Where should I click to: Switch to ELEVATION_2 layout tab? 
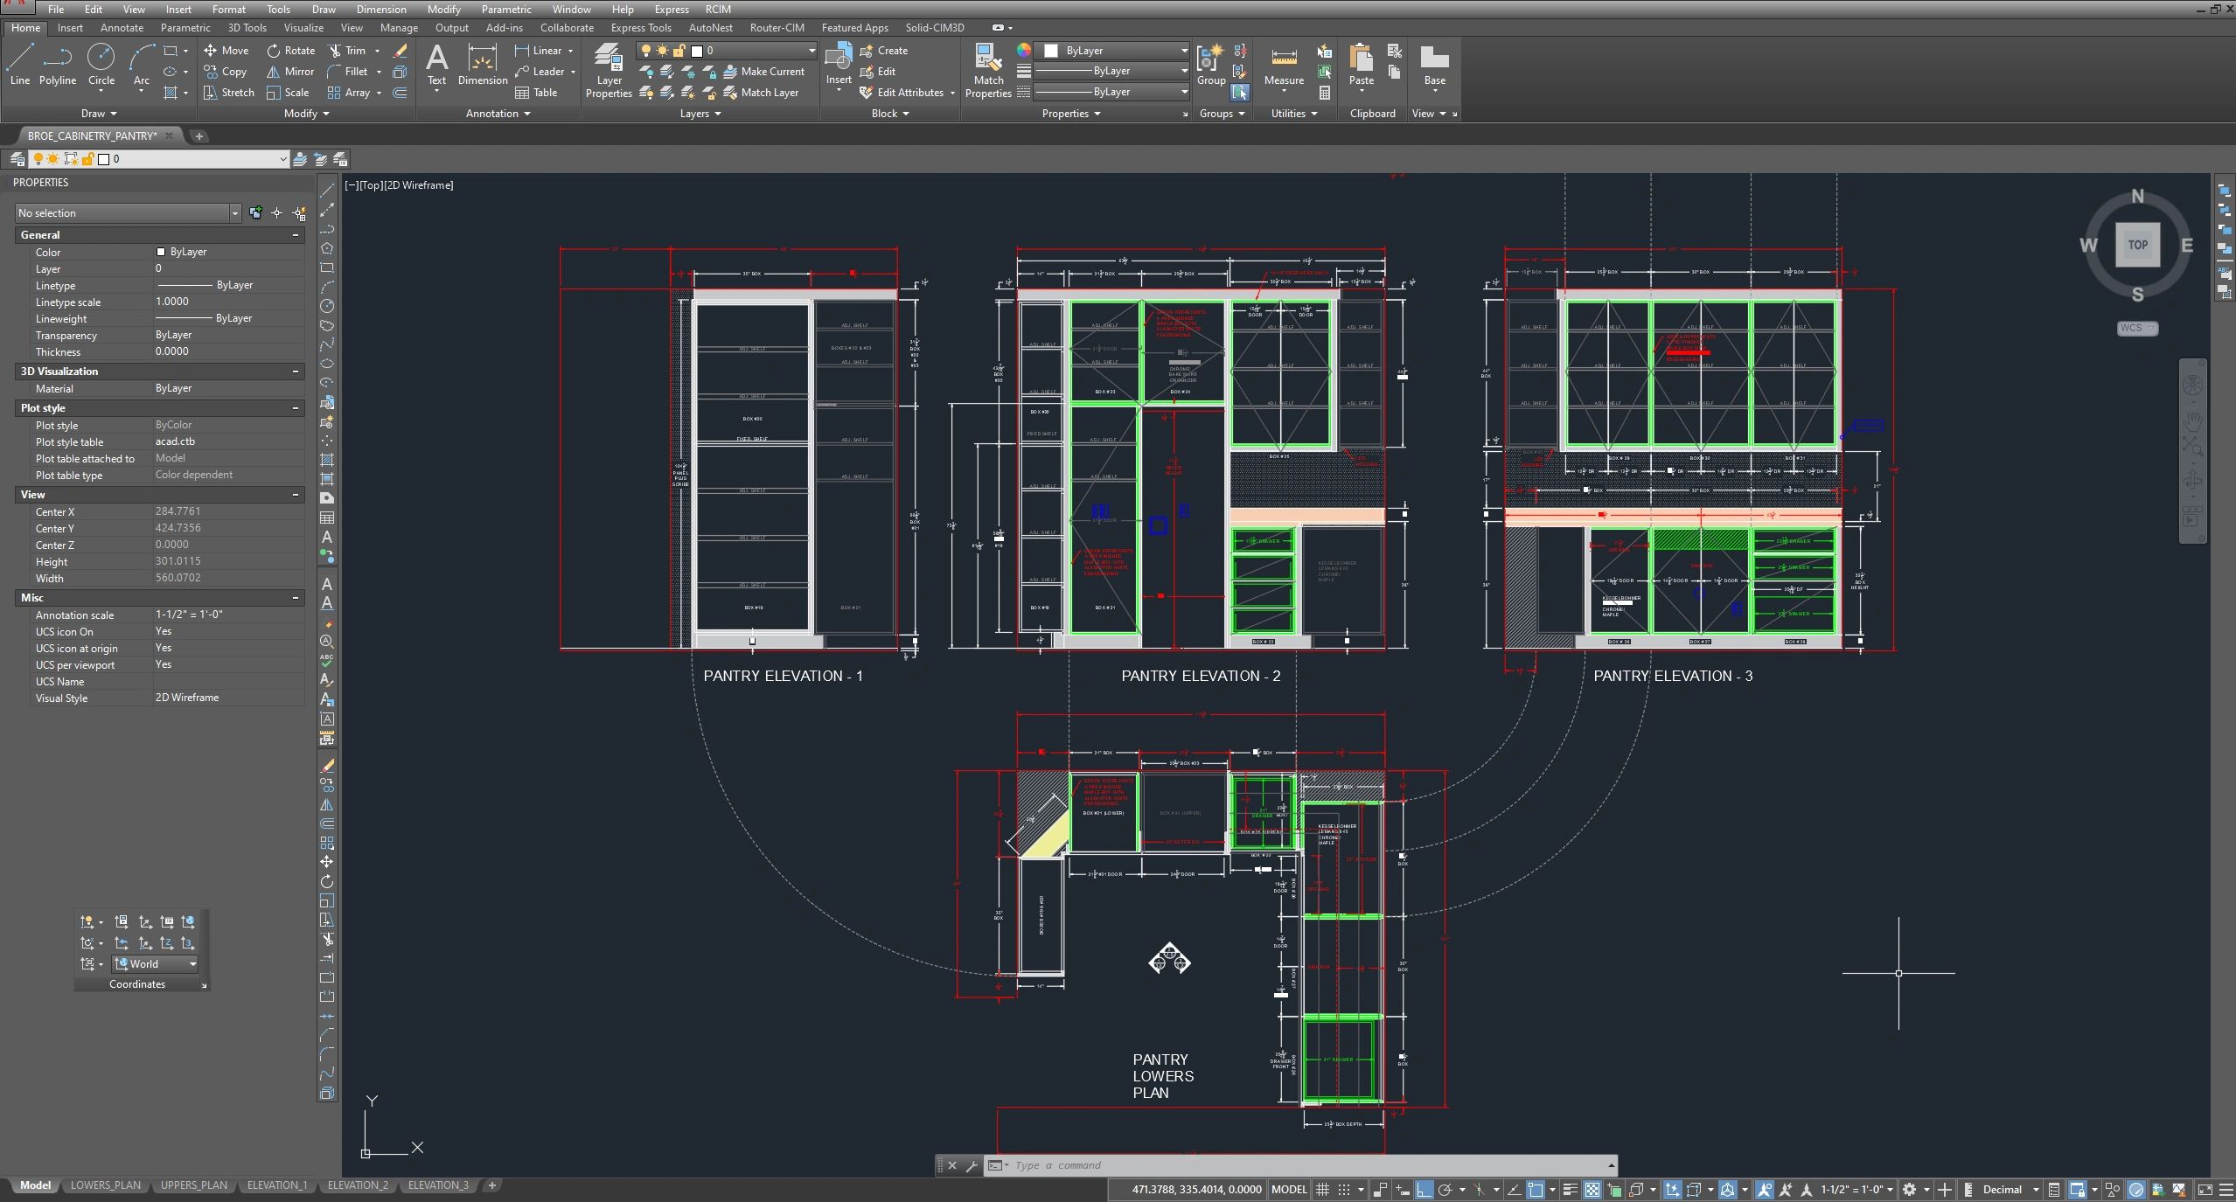click(x=357, y=1185)
